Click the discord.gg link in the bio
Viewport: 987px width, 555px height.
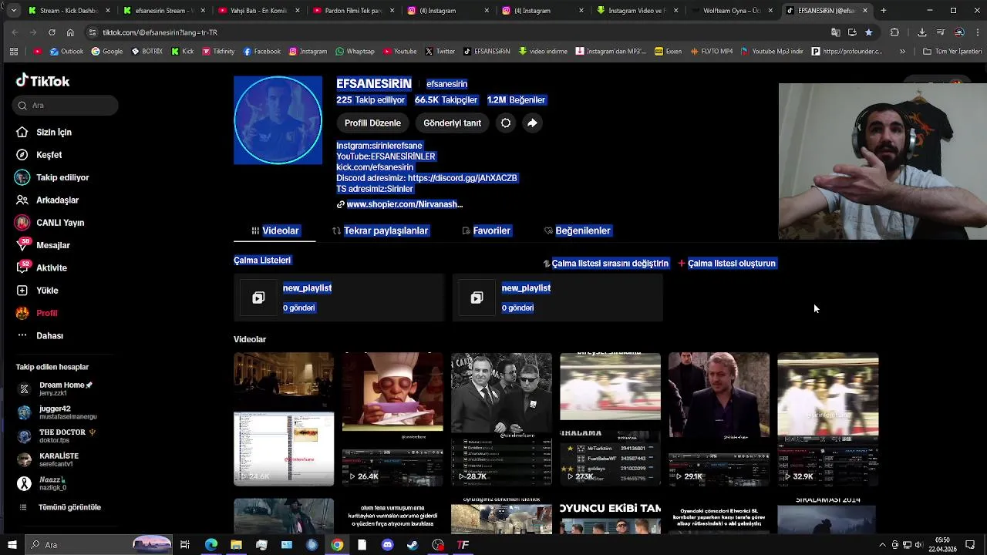pyautogui.click(x=462, y=178)
